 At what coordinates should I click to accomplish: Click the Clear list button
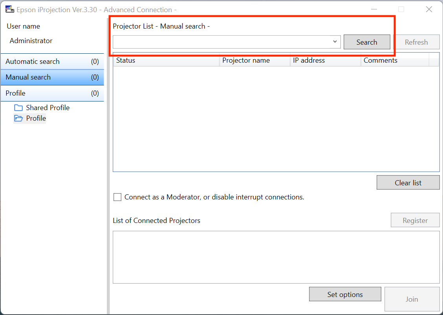(x=408, y=183)
